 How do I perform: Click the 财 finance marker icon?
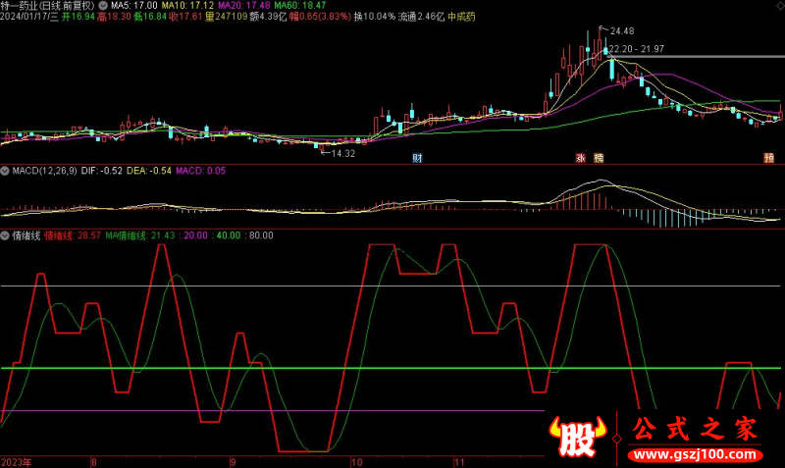coord(417,157)
